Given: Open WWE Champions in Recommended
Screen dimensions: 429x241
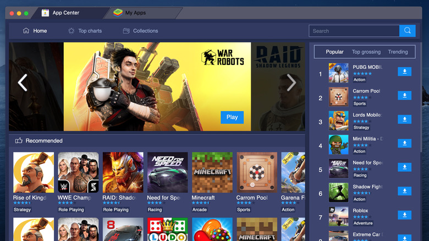Looking at the screenshot, I should click(78, 173).
